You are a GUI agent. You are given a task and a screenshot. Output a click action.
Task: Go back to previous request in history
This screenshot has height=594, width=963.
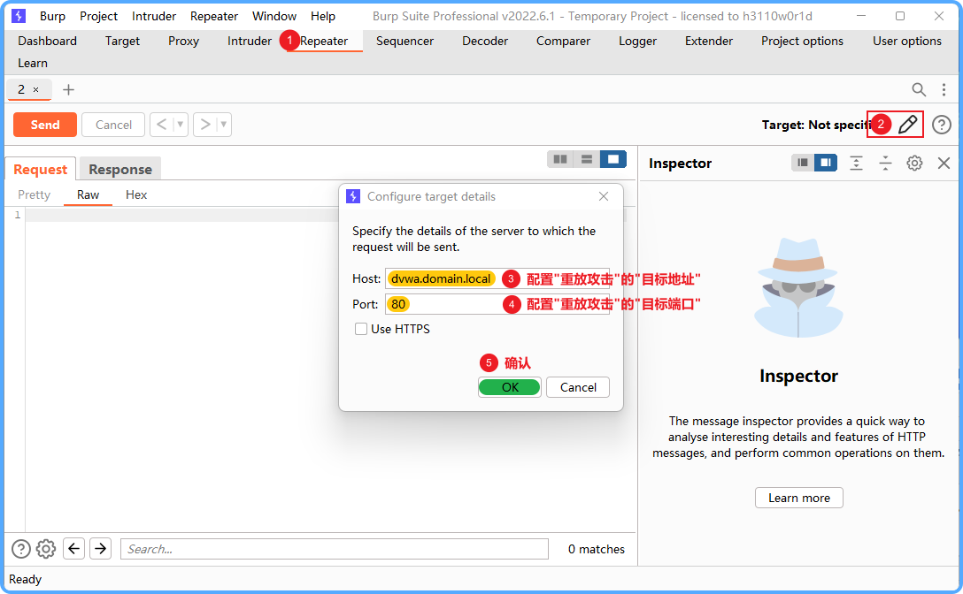click(161, 125)
